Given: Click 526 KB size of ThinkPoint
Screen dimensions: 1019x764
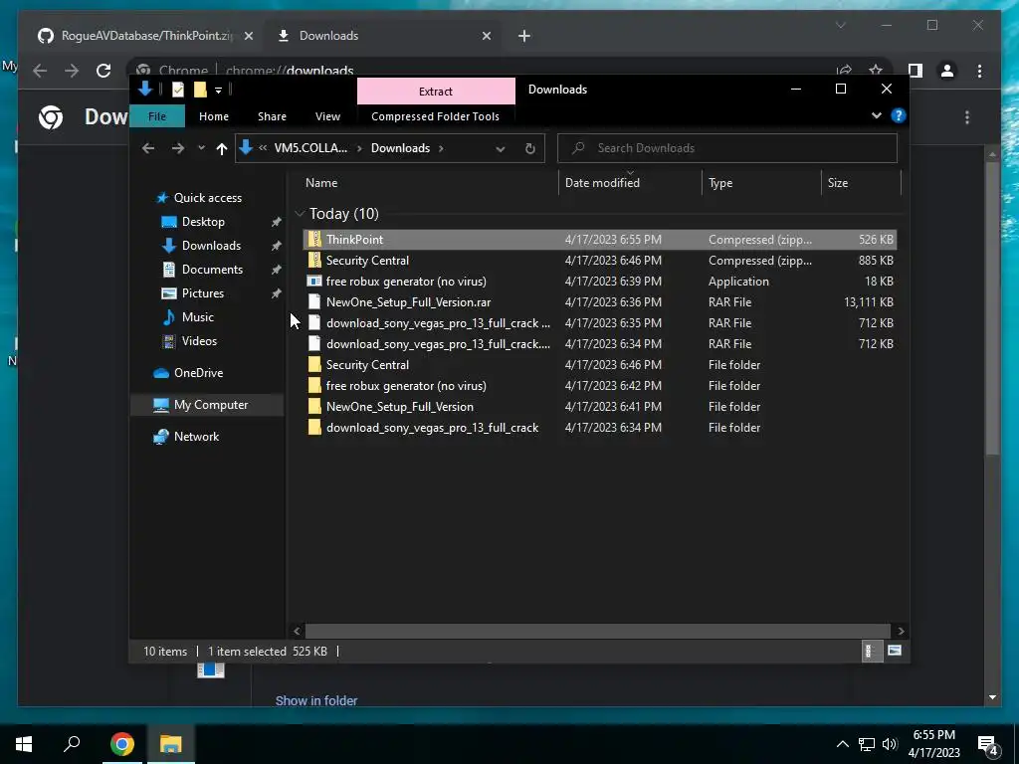Looking at the screenshot, I should tap(876, 239).
